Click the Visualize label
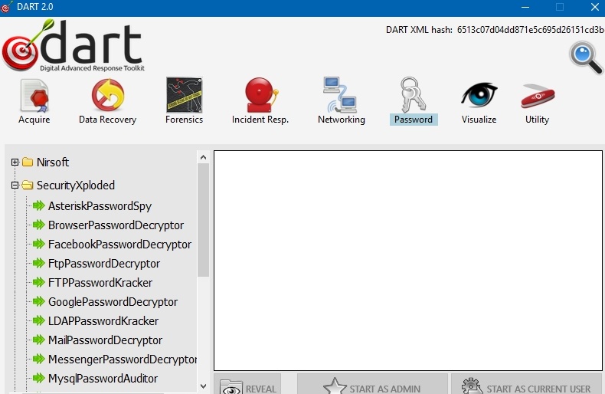The image size is (605, 394). click(479, 120)
